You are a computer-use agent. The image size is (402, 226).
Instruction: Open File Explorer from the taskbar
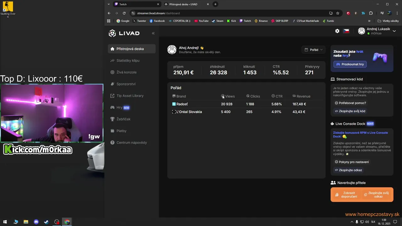(x=26, y=222)
